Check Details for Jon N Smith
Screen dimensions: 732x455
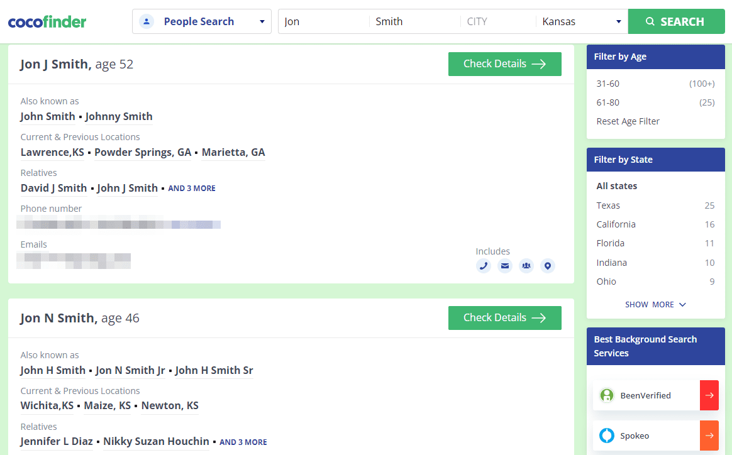point(504,318)
